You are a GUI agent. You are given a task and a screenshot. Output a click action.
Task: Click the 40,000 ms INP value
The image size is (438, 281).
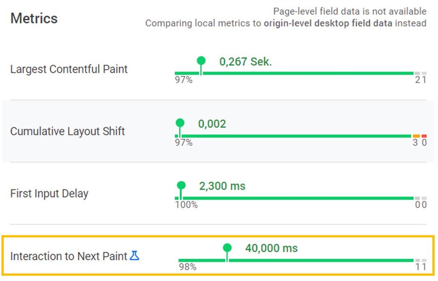tap(271, 248)
